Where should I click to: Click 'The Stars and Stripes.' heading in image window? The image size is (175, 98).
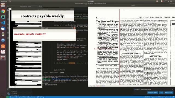[107, 21]
